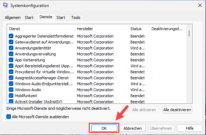Select the Mobilfunkzeit service name
The image size is (206, 135).
click(26, 96)
